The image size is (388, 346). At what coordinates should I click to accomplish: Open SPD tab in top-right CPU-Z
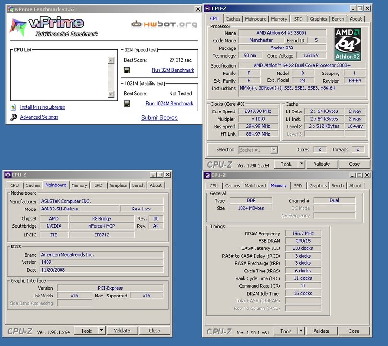point(298,19)
